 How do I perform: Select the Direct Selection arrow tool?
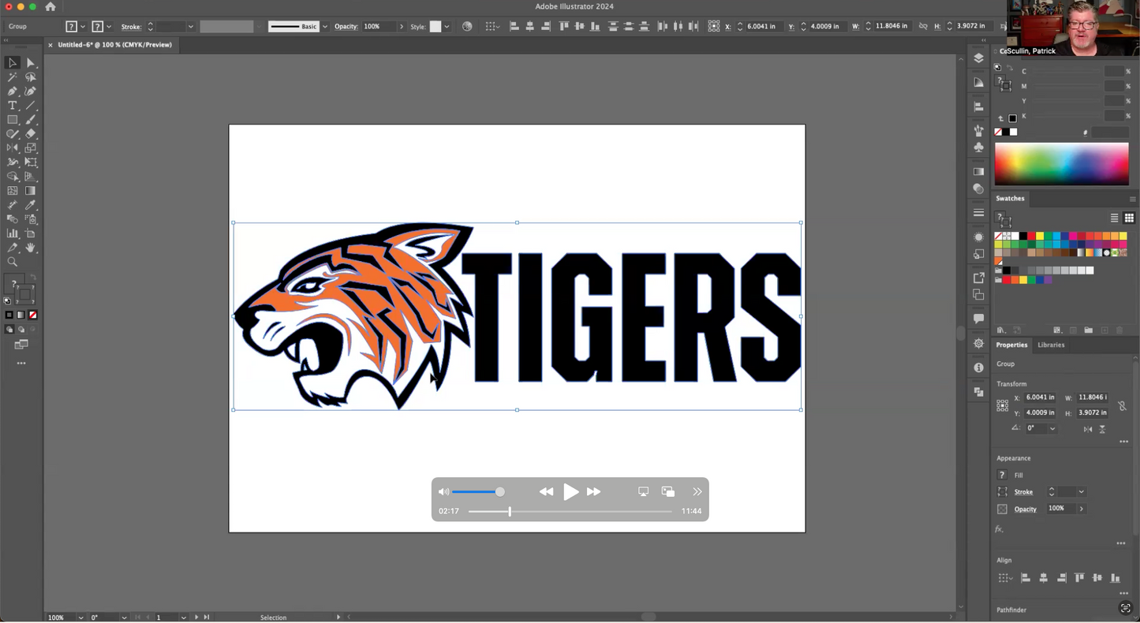click(x=31, y=63)
